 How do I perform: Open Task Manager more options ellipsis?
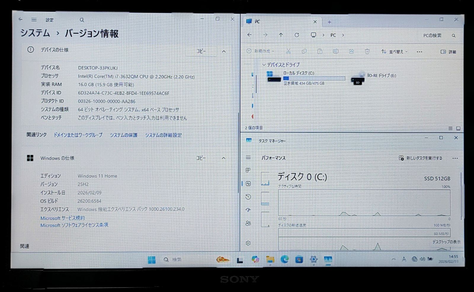[455, 158]
